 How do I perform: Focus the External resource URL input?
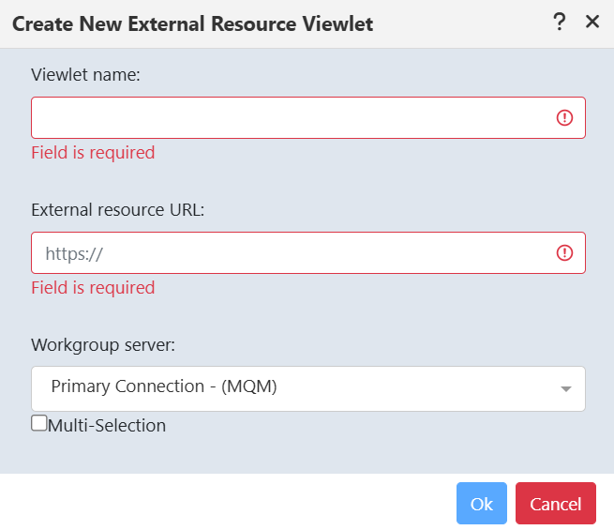[308, 252]
